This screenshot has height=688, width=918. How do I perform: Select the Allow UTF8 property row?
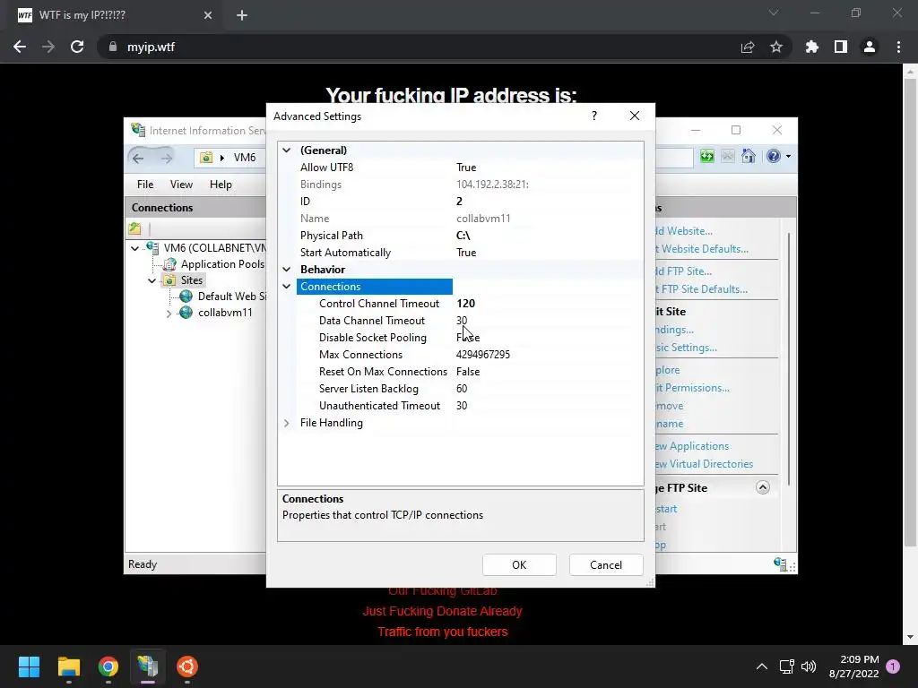[x=461, y=168]
